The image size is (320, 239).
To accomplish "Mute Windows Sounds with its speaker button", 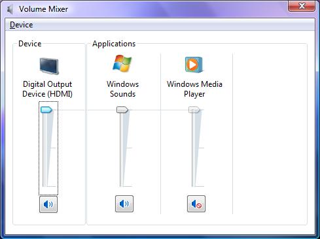I will pyautogui.click(x=124, y=204).
